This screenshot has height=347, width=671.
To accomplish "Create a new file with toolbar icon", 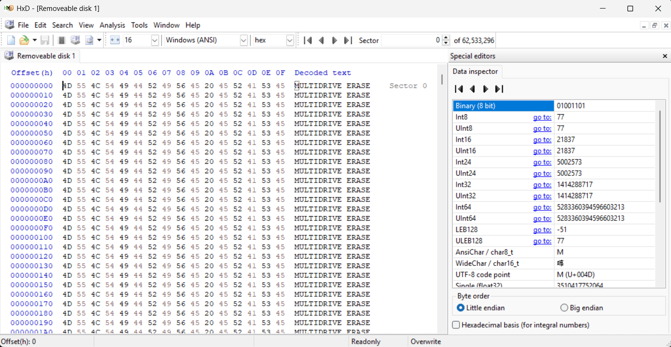I will click(11, 40).
